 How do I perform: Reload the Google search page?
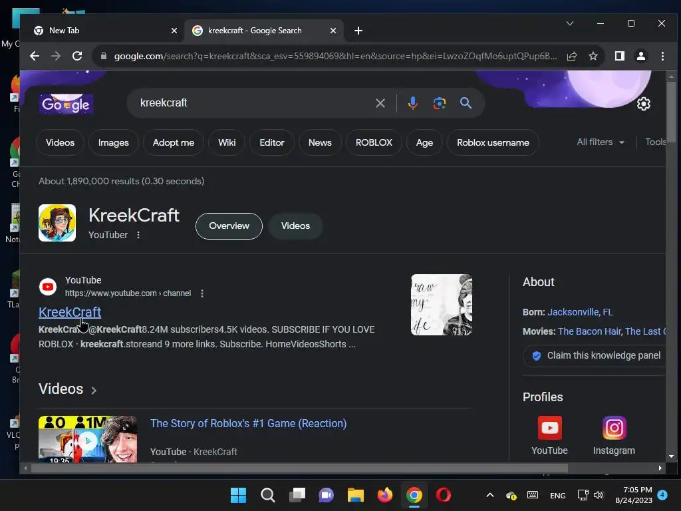(77, 56)
